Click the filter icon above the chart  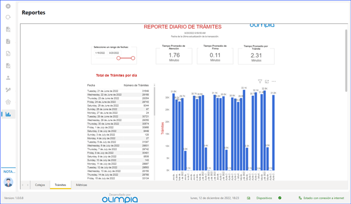click(x=260, y=82)
